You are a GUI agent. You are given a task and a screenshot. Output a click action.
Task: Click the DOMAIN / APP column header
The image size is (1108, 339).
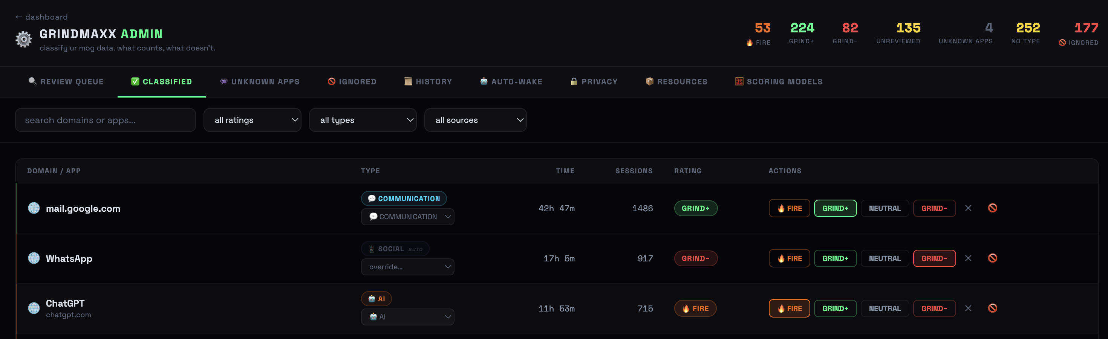(x=54, y=171)
